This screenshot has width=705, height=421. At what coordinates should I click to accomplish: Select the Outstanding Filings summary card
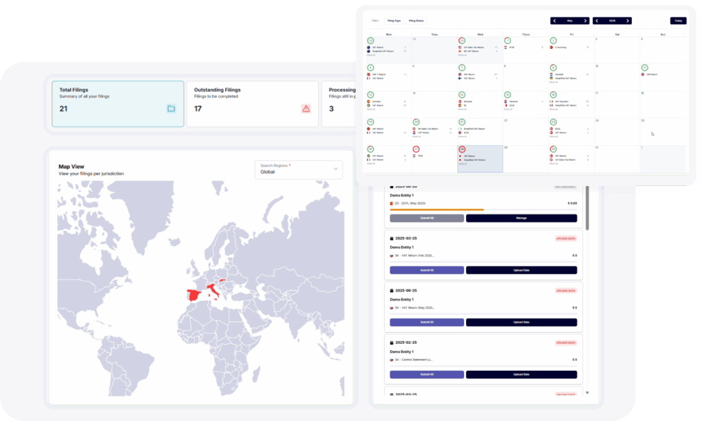tap(252, 103)
